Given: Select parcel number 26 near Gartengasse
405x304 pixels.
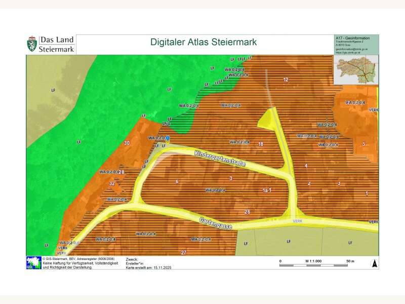Looking at the screenshot, I should (247, 211).
